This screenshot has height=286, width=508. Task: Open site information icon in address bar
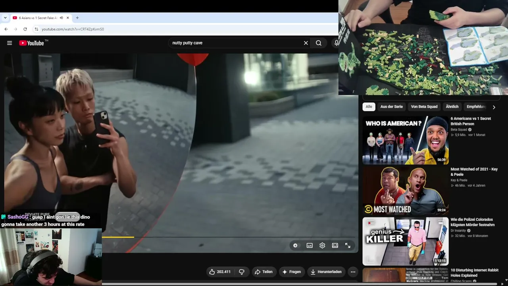click(37, 29)
